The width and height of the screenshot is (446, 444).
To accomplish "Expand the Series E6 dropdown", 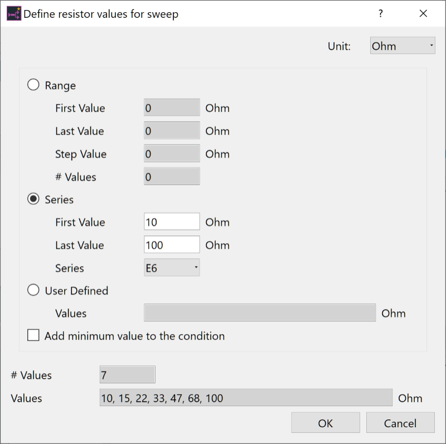I will coord(172,268).
